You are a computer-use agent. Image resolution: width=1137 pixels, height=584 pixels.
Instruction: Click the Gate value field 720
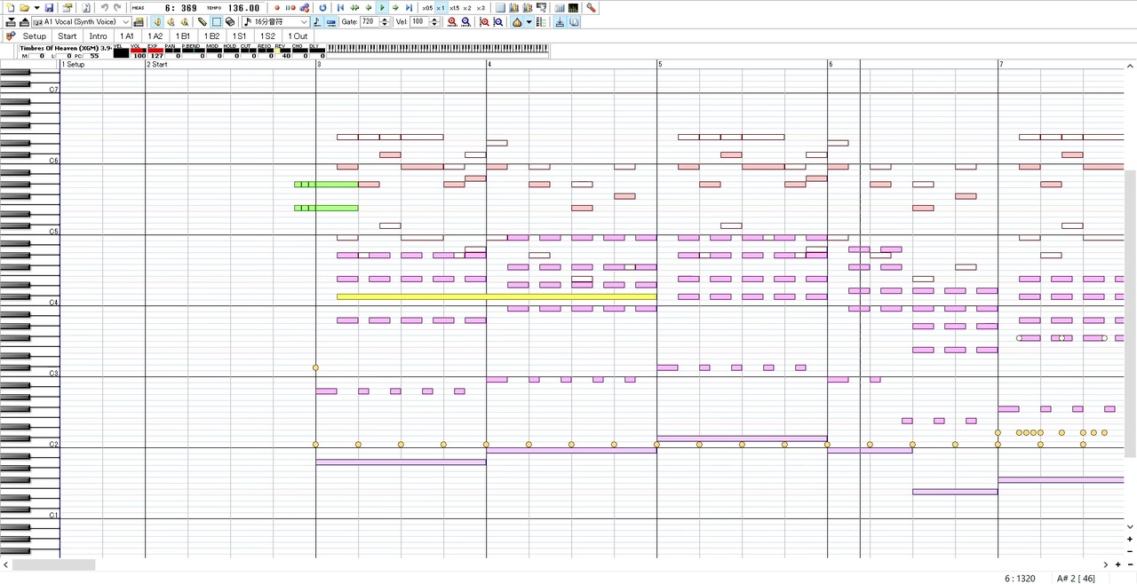click(370, 22)
